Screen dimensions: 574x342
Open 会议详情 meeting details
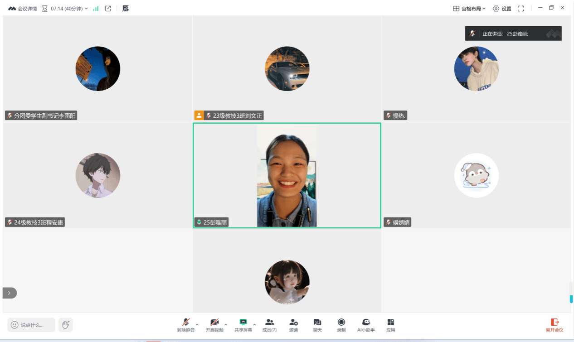click(x=23, y=9)
